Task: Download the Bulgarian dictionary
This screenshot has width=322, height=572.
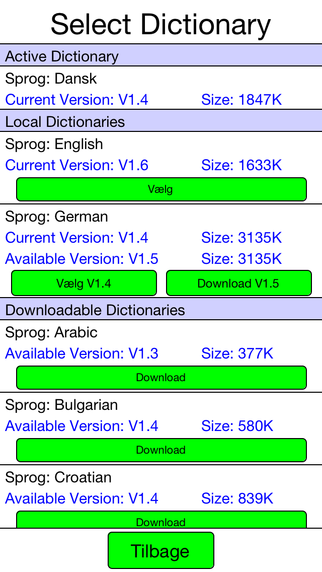Action: tap(161, 450)
